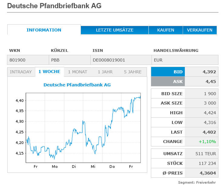This screenshot has width=223, height=187.
Task: Display the 1 Jahr chart
Action: 105,72
